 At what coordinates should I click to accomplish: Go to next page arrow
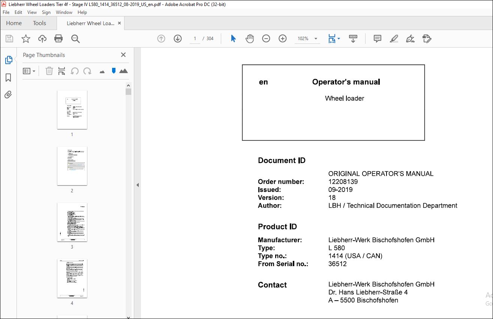tap(178, 39)
